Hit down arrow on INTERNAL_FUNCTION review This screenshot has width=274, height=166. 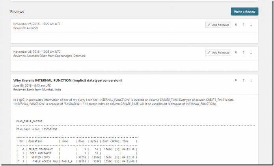pos(251,80)
